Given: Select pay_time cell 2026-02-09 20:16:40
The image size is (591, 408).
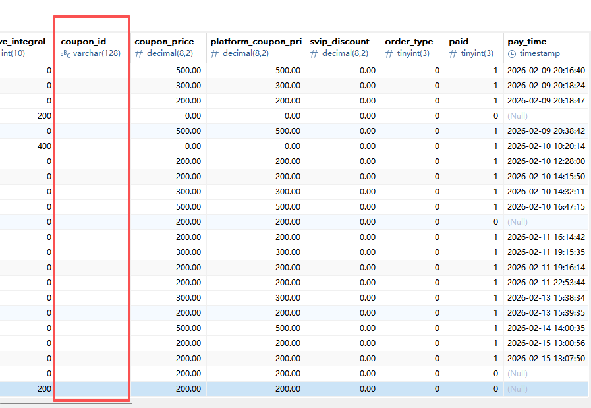Looking at the screenshot, I should point(537,71).
